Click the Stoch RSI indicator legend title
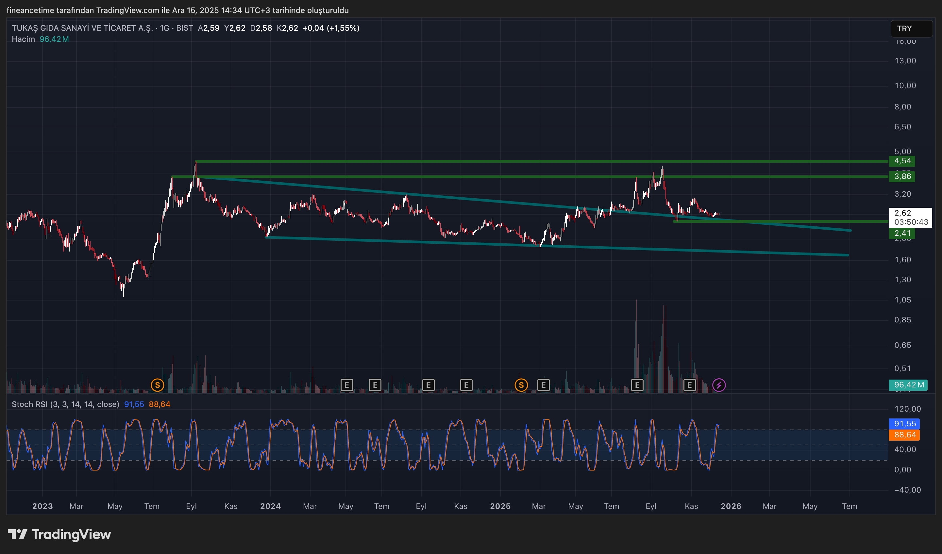 click(x=65, y=404)
